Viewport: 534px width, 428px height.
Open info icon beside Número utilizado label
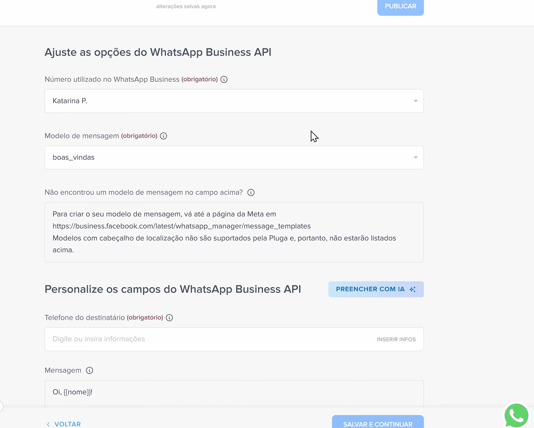[x=224, y=79]
